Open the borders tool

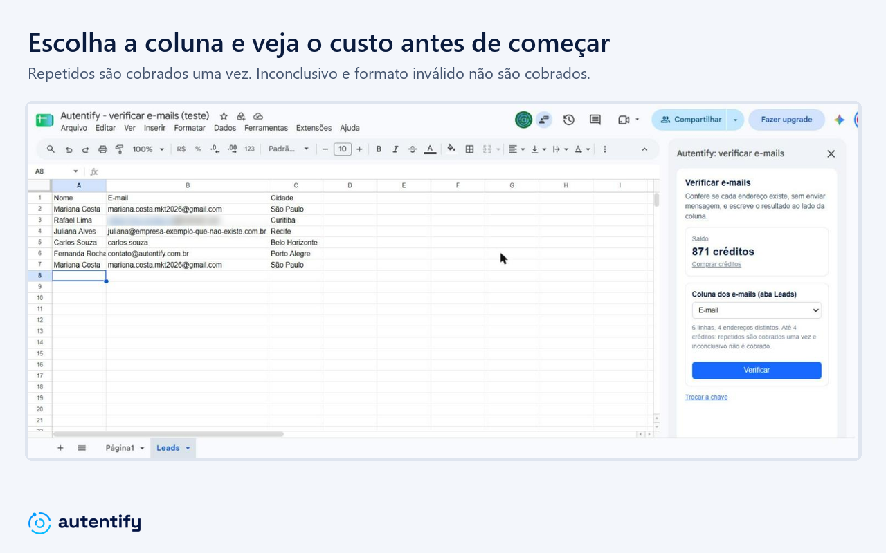tap(469, 149)
